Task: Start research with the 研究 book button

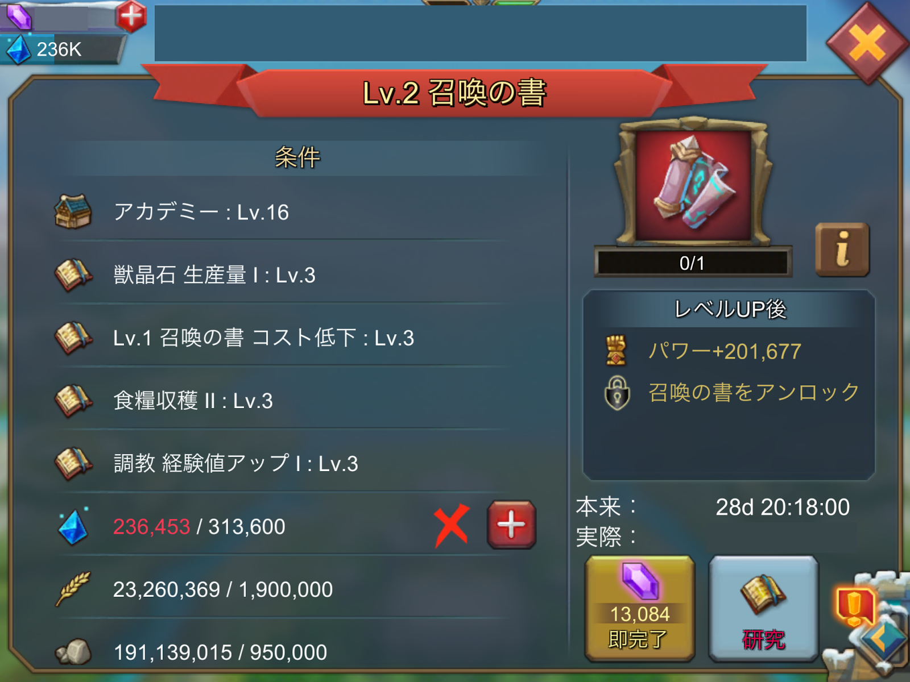Action: tap(763, 609)
